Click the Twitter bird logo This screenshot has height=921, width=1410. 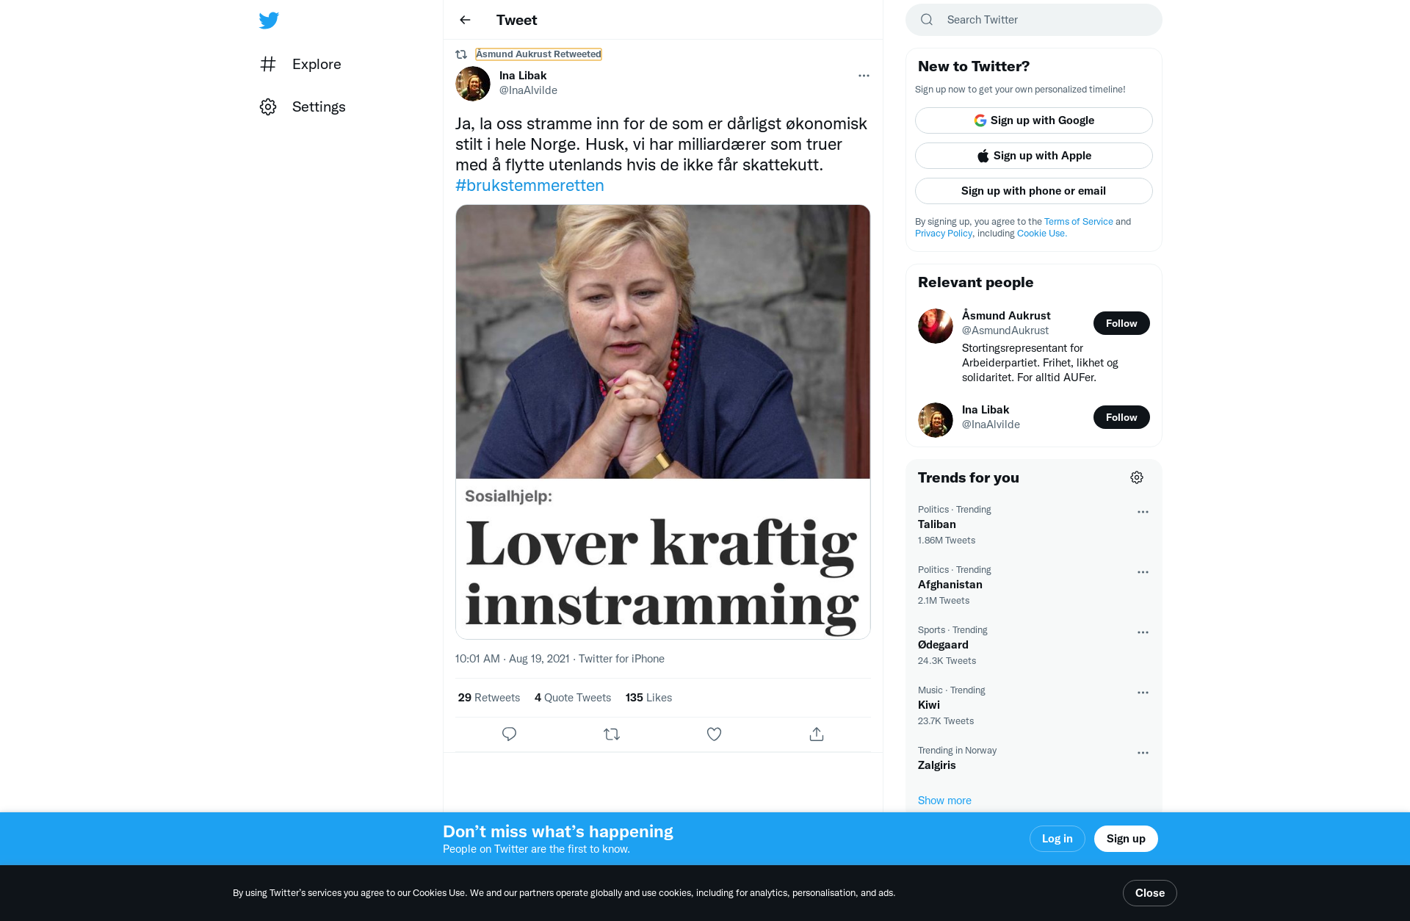(269, 20)
